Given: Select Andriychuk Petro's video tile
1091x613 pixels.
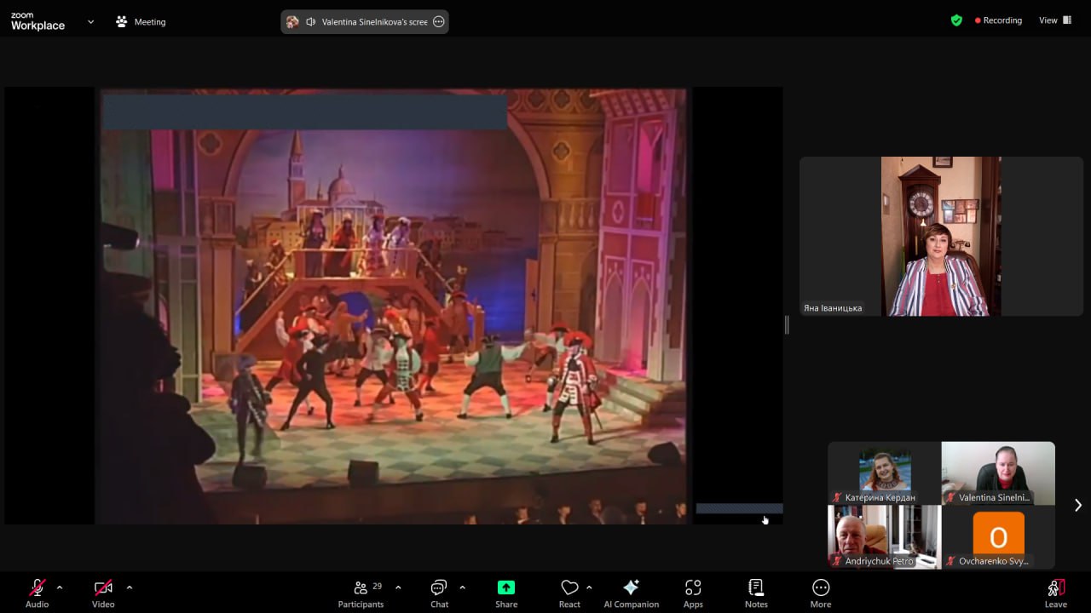Looking at the screenshot, I should (885, 536).
